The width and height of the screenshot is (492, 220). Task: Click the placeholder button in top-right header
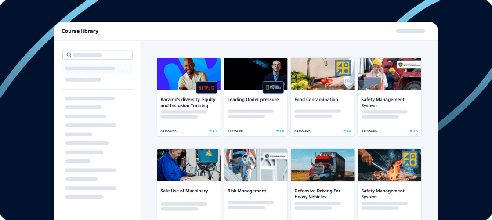(410, 31)
